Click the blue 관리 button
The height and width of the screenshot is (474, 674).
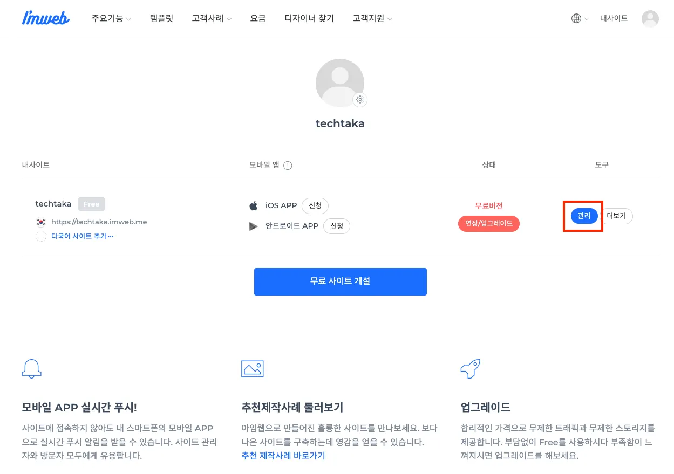(584, 216)
